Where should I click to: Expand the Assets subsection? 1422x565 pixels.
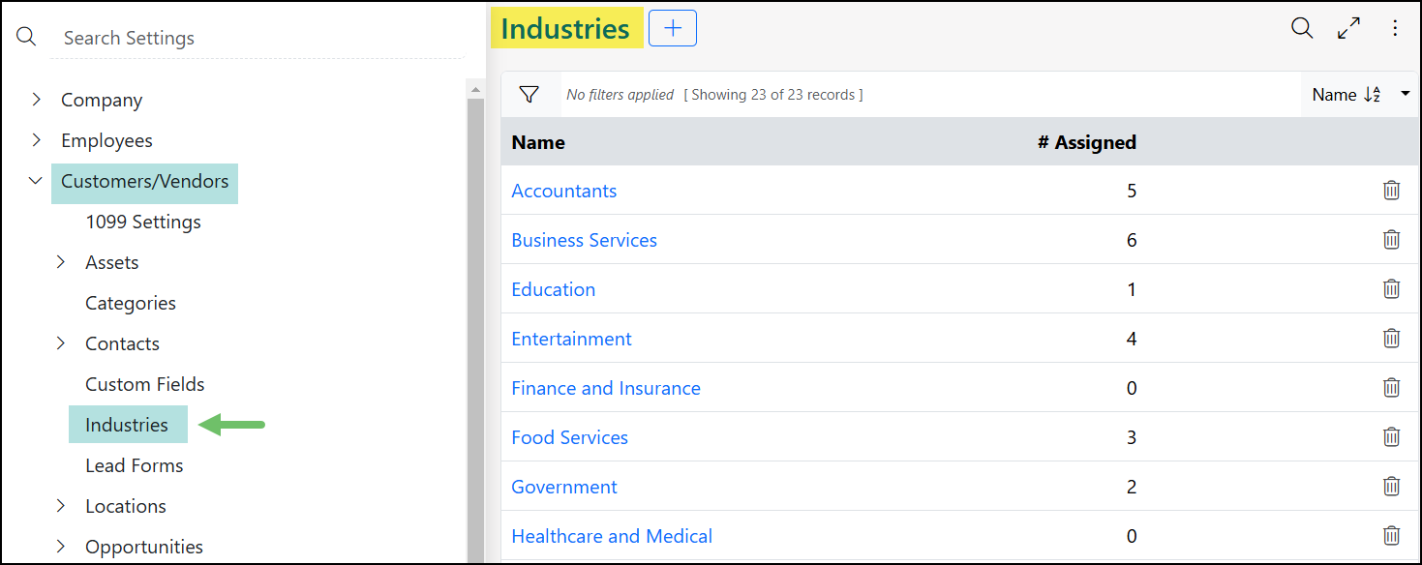click(60, 261)
